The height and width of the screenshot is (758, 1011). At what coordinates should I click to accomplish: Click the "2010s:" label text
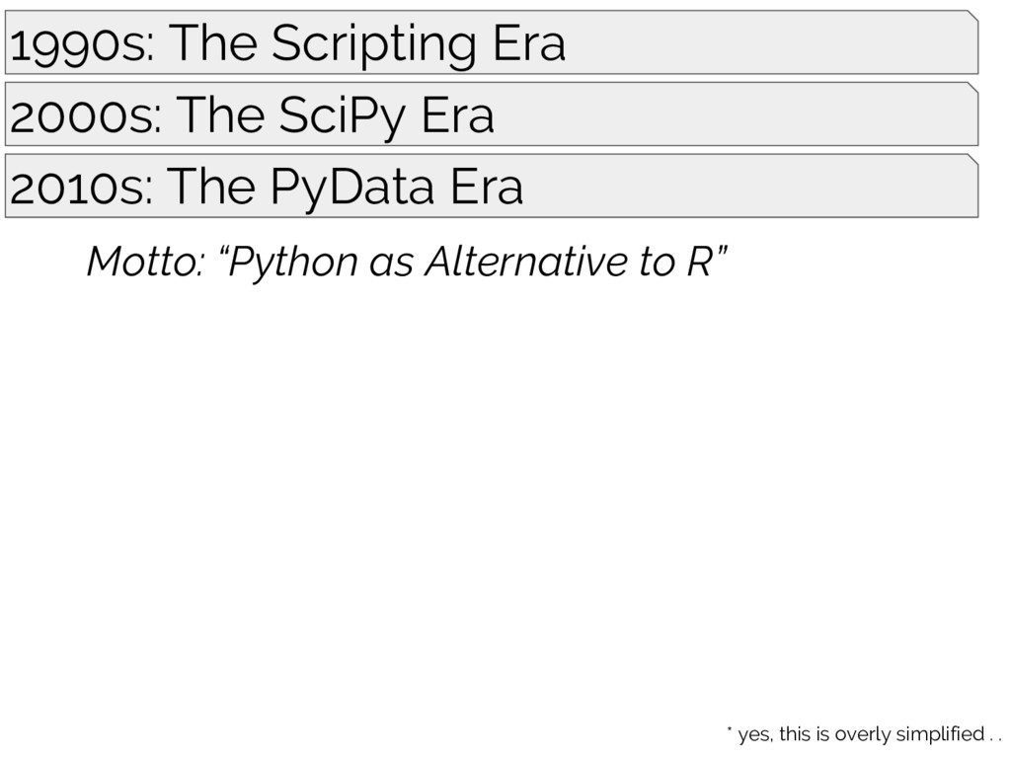[x=82, y=189]
